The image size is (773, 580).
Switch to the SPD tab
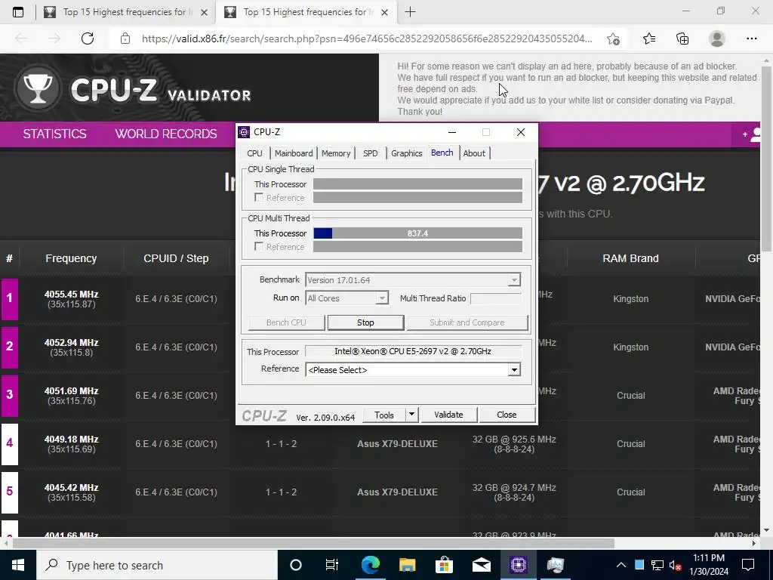pyautogui.click(x=371, y=153)
